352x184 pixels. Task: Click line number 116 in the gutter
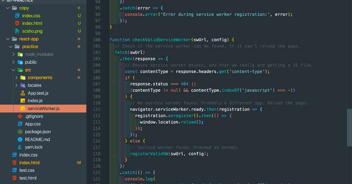[x=96, y=141]
